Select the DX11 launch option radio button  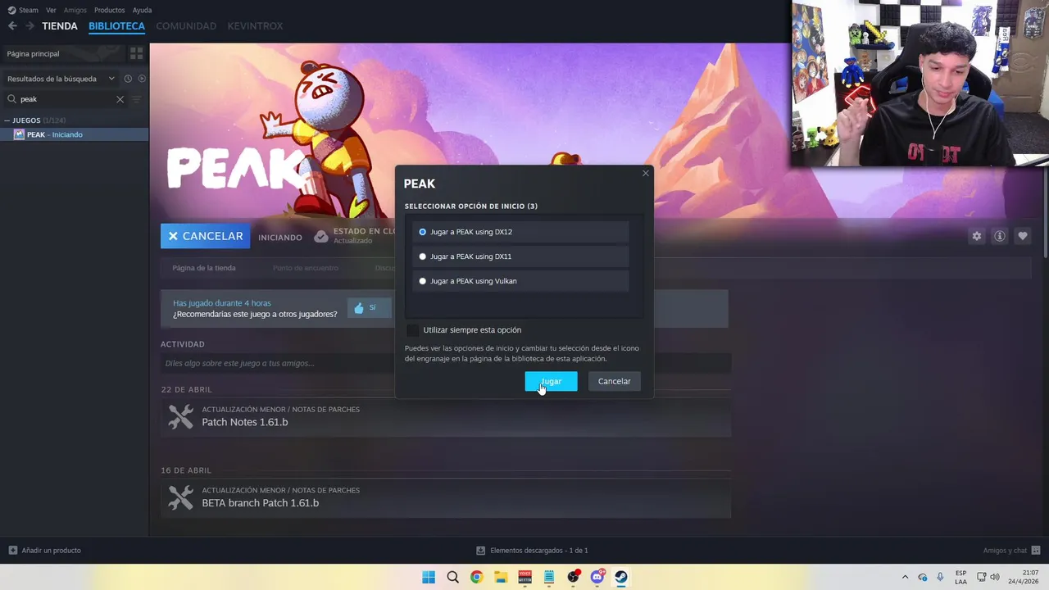pos(423,256)
